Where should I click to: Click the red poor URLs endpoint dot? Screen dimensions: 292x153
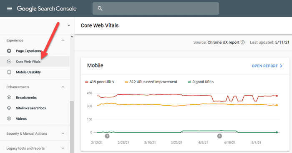coord(277,96)
